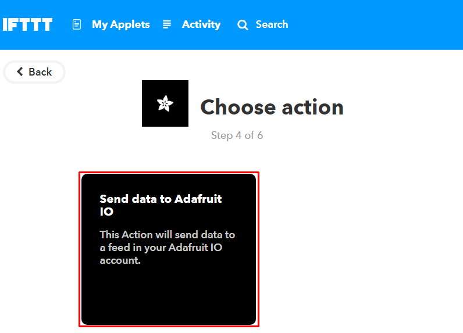The height and width of the screenshot is (333, 463).
Task: Click the blank area of the blue header bar
Action: point(378,24)
